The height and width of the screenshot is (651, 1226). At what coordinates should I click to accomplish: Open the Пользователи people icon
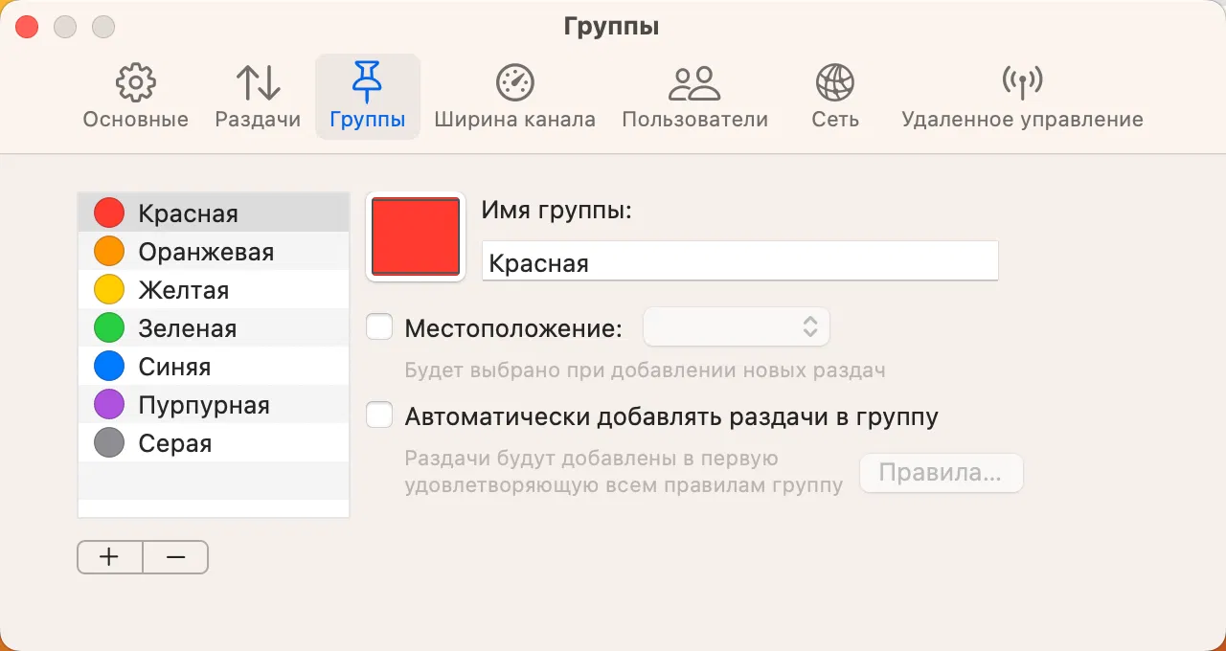(694, 83)
